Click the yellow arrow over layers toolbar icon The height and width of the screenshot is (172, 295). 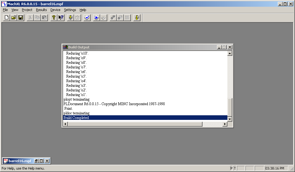[70, 18]
